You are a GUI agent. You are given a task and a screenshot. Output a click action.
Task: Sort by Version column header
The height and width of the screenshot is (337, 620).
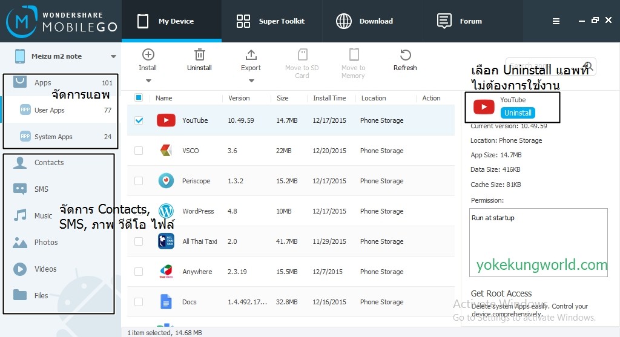[x=239, y=98]
